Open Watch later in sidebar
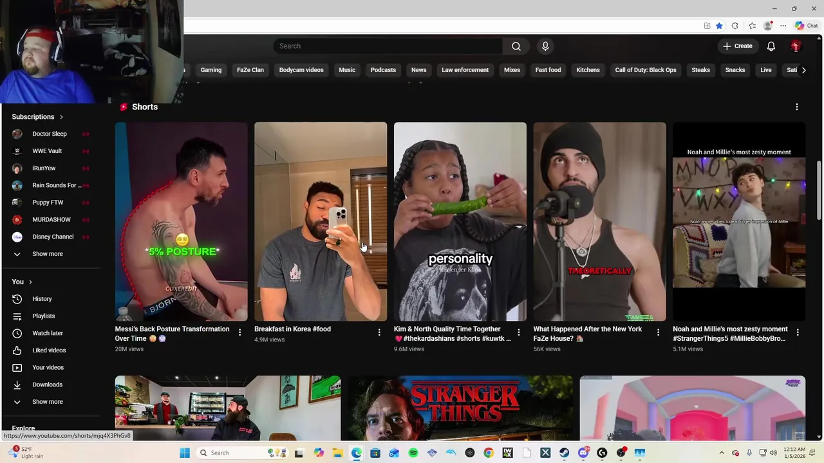Image resolution: width=824 pixels, height=463 pixels. point(50,333)
